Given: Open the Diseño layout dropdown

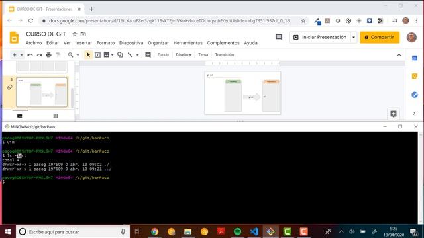Looking at the screenshot, I should [x=184, y=54].
